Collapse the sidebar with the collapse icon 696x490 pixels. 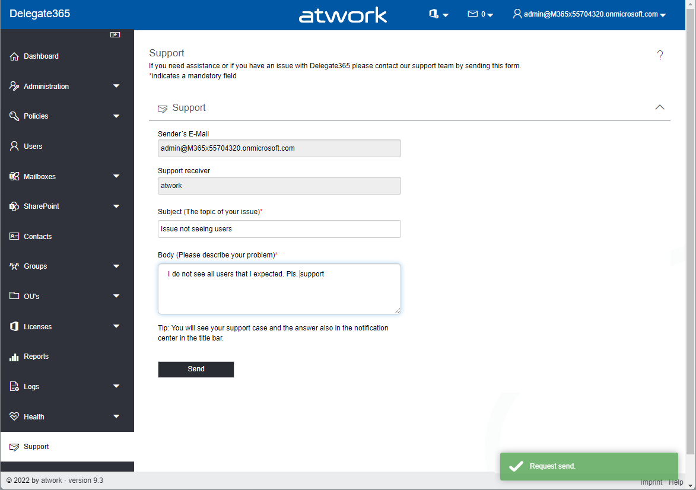(115, 34)
